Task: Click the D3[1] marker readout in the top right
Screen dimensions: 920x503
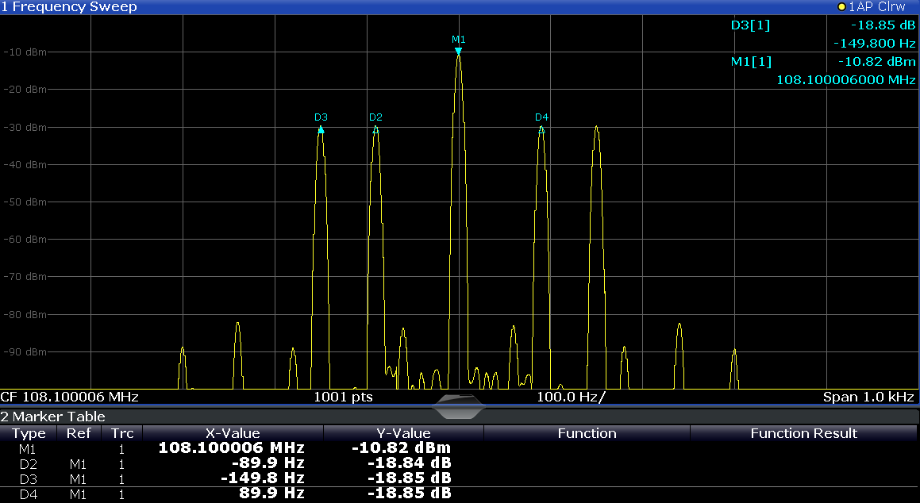Action: pos(750,25)
